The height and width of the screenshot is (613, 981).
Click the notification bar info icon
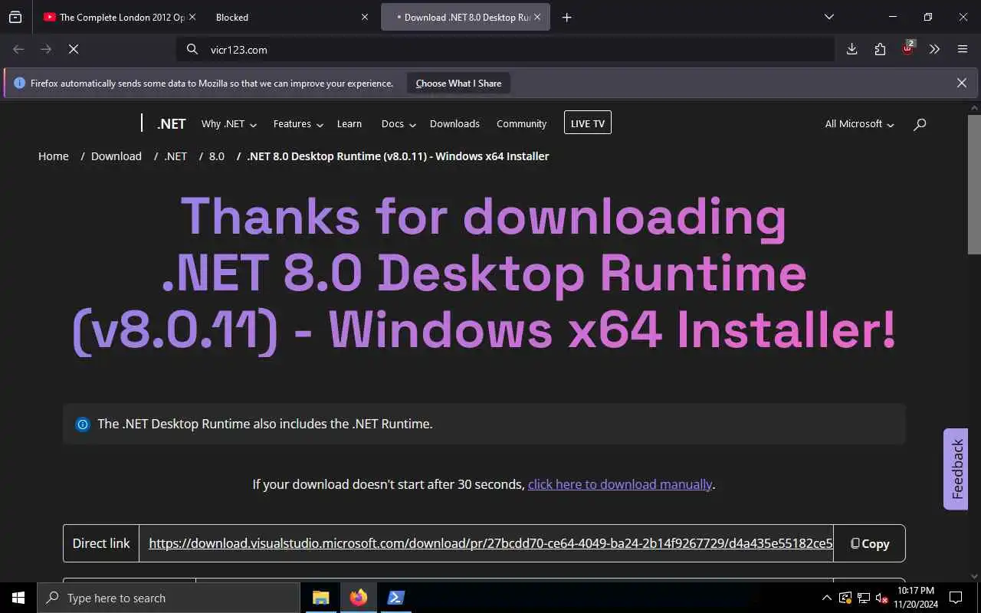click(20, 83)
